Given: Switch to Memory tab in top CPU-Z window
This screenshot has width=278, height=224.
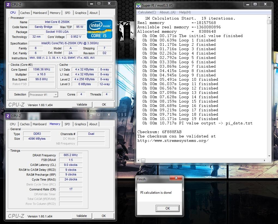Looking at the screenshot, I should (x=55, y=13).
